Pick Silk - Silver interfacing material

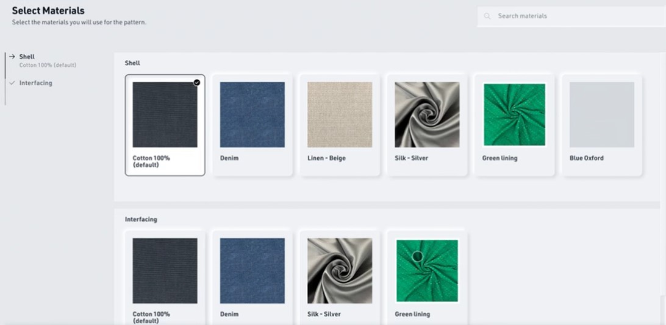(340, 271)
